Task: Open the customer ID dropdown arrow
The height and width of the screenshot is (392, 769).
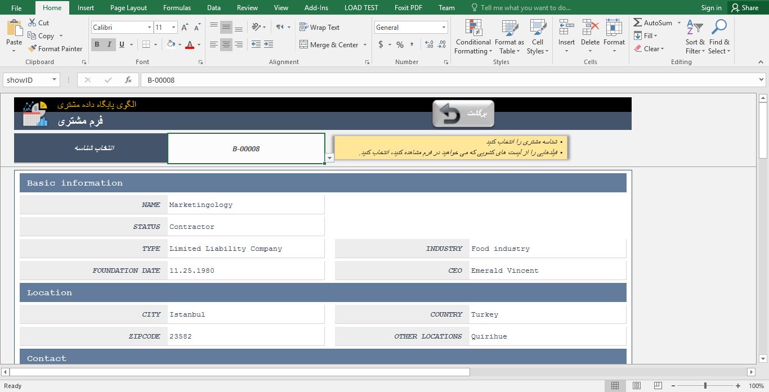Action: pyautogui.click(x=330, y=159)
